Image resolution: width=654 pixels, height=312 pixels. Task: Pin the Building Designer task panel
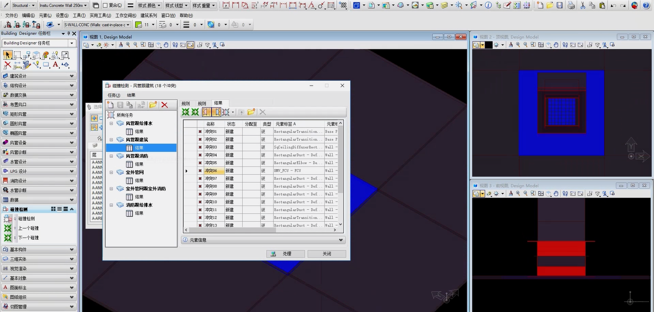coord(68,33)
